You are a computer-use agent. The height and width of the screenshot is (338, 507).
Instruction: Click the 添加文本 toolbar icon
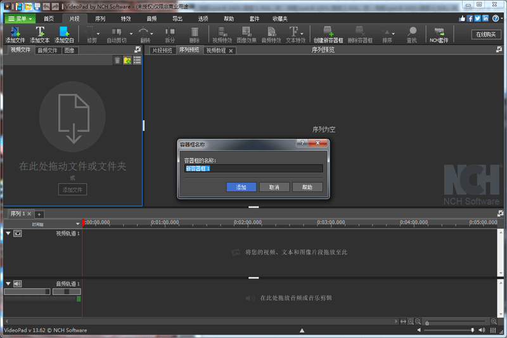click(40, 32)
